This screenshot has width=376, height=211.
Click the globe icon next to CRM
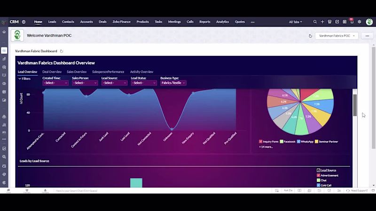coord(23,22)
